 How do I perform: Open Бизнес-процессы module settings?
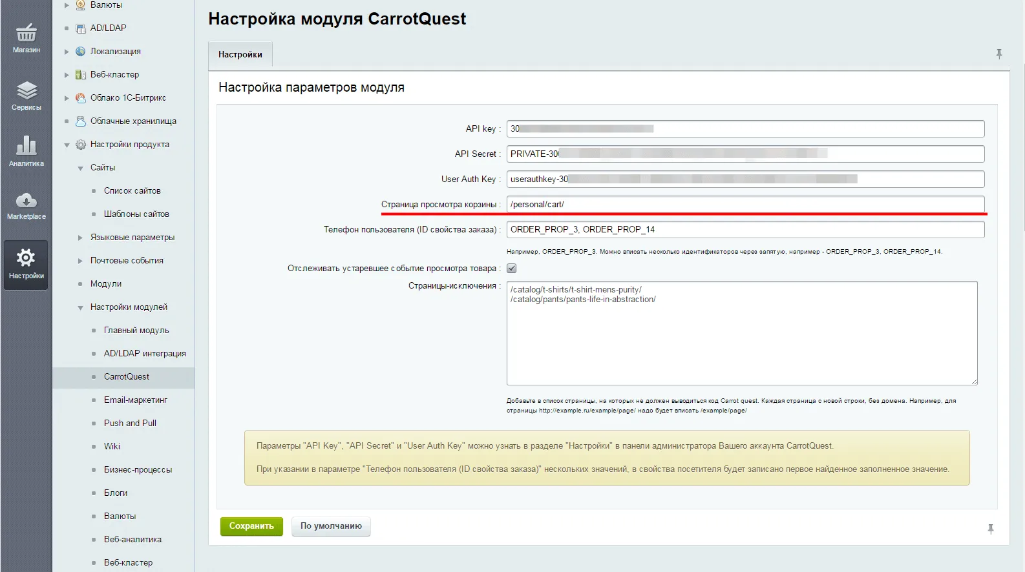[138, 470]
